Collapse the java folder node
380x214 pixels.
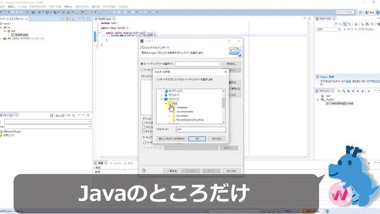click(x=166, y=103)
